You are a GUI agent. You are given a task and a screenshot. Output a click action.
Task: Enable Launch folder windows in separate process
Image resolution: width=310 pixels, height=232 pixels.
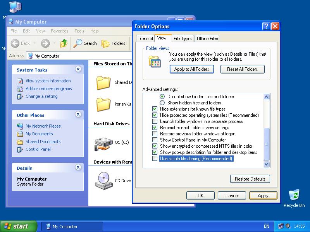click(x=155, y=121)
